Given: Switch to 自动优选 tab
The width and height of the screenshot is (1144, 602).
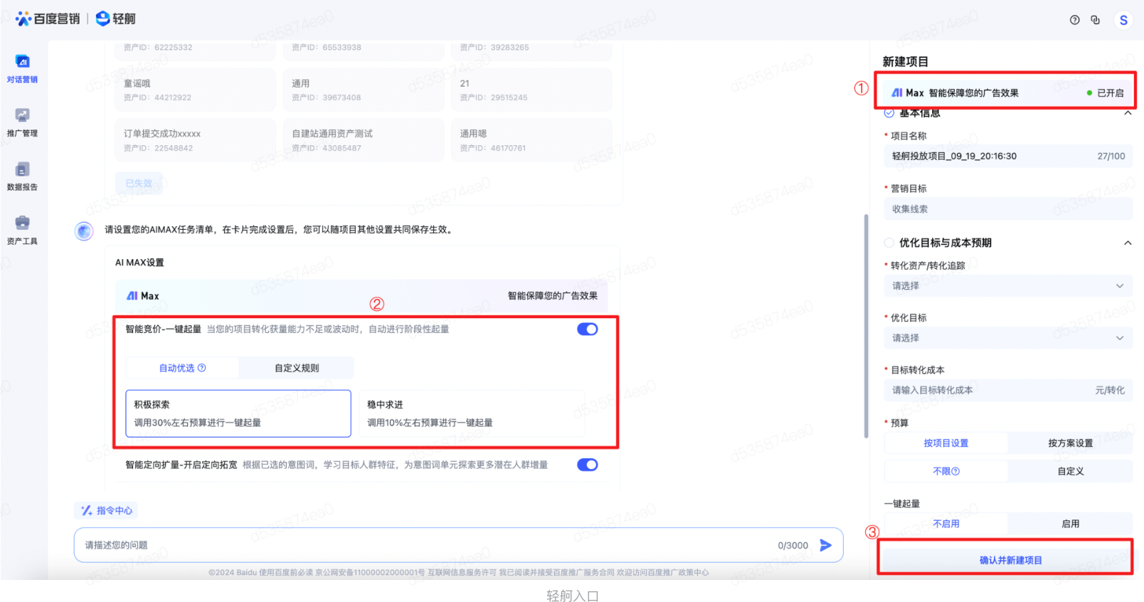Looking at the screenshot, I should (x=182, y=368).
